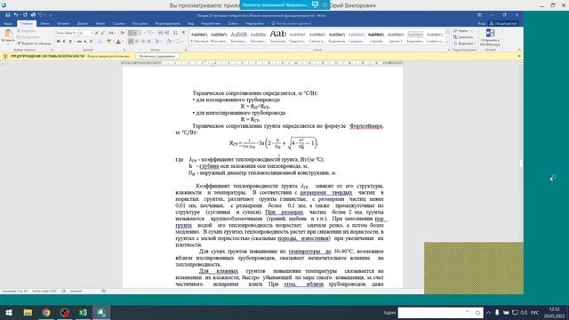This screenshot has height=320, width=569.
Task: Click the Enable Content (Включить содержимое) button
Action: point(156,56)
